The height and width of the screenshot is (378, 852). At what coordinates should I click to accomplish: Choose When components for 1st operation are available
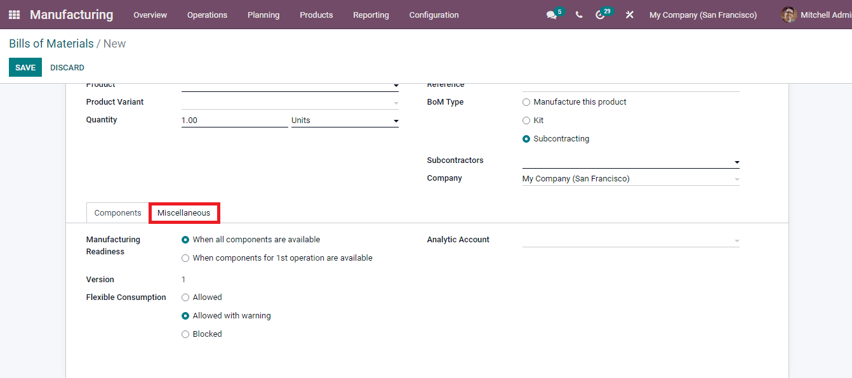[x=185, y=258]
